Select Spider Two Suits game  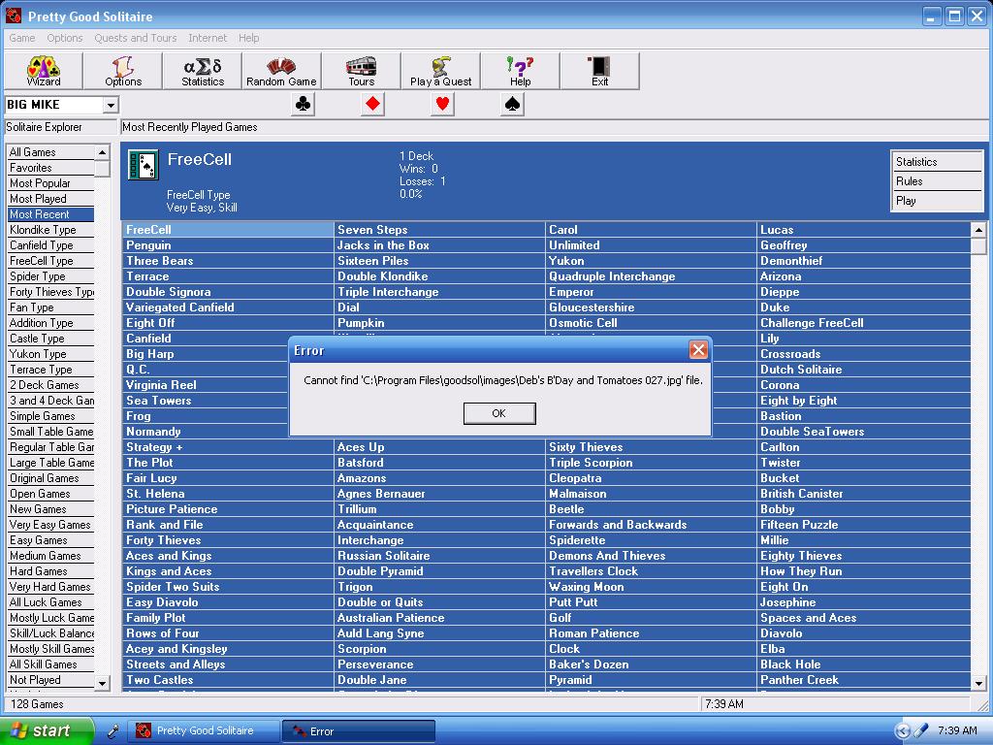[228, 587]
